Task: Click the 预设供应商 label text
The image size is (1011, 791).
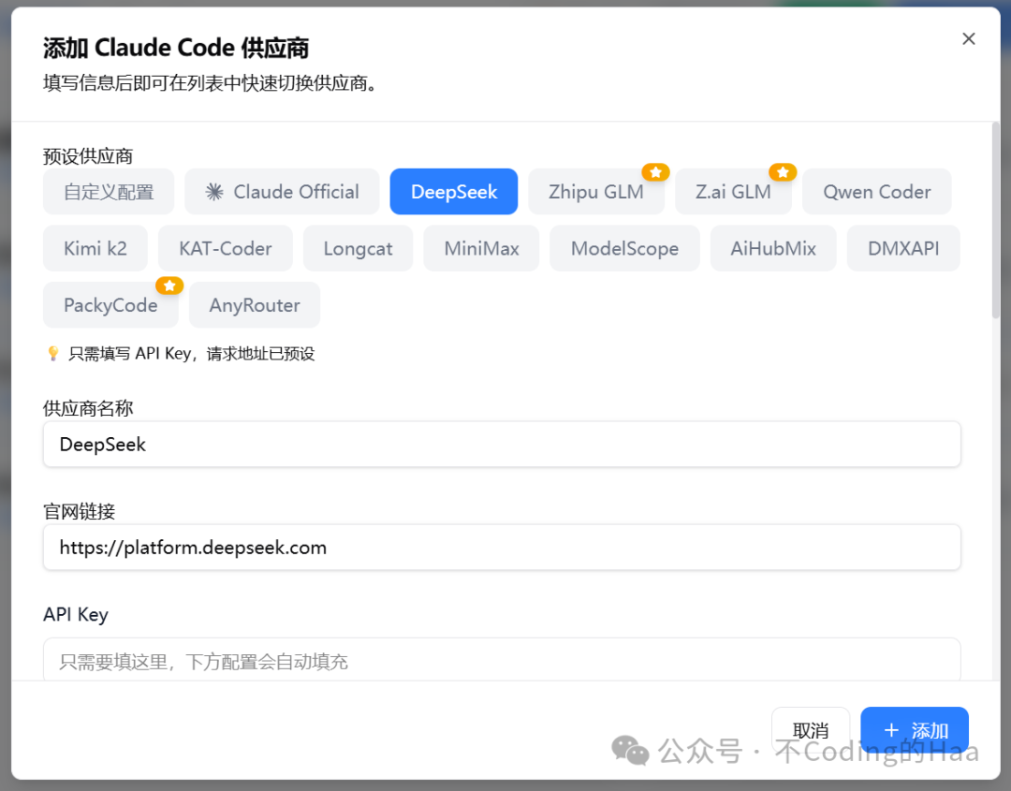Action: tap(88, 156)
